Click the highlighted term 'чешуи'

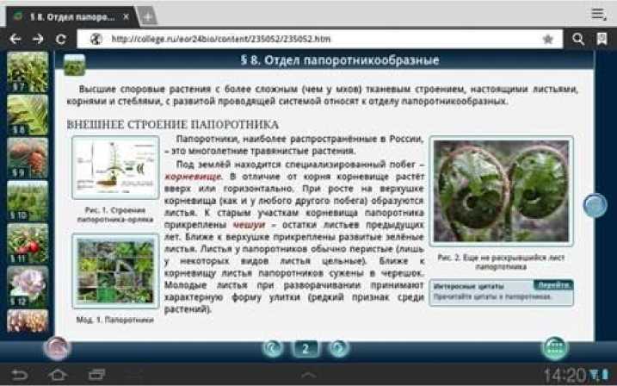[x=249, y=225]
